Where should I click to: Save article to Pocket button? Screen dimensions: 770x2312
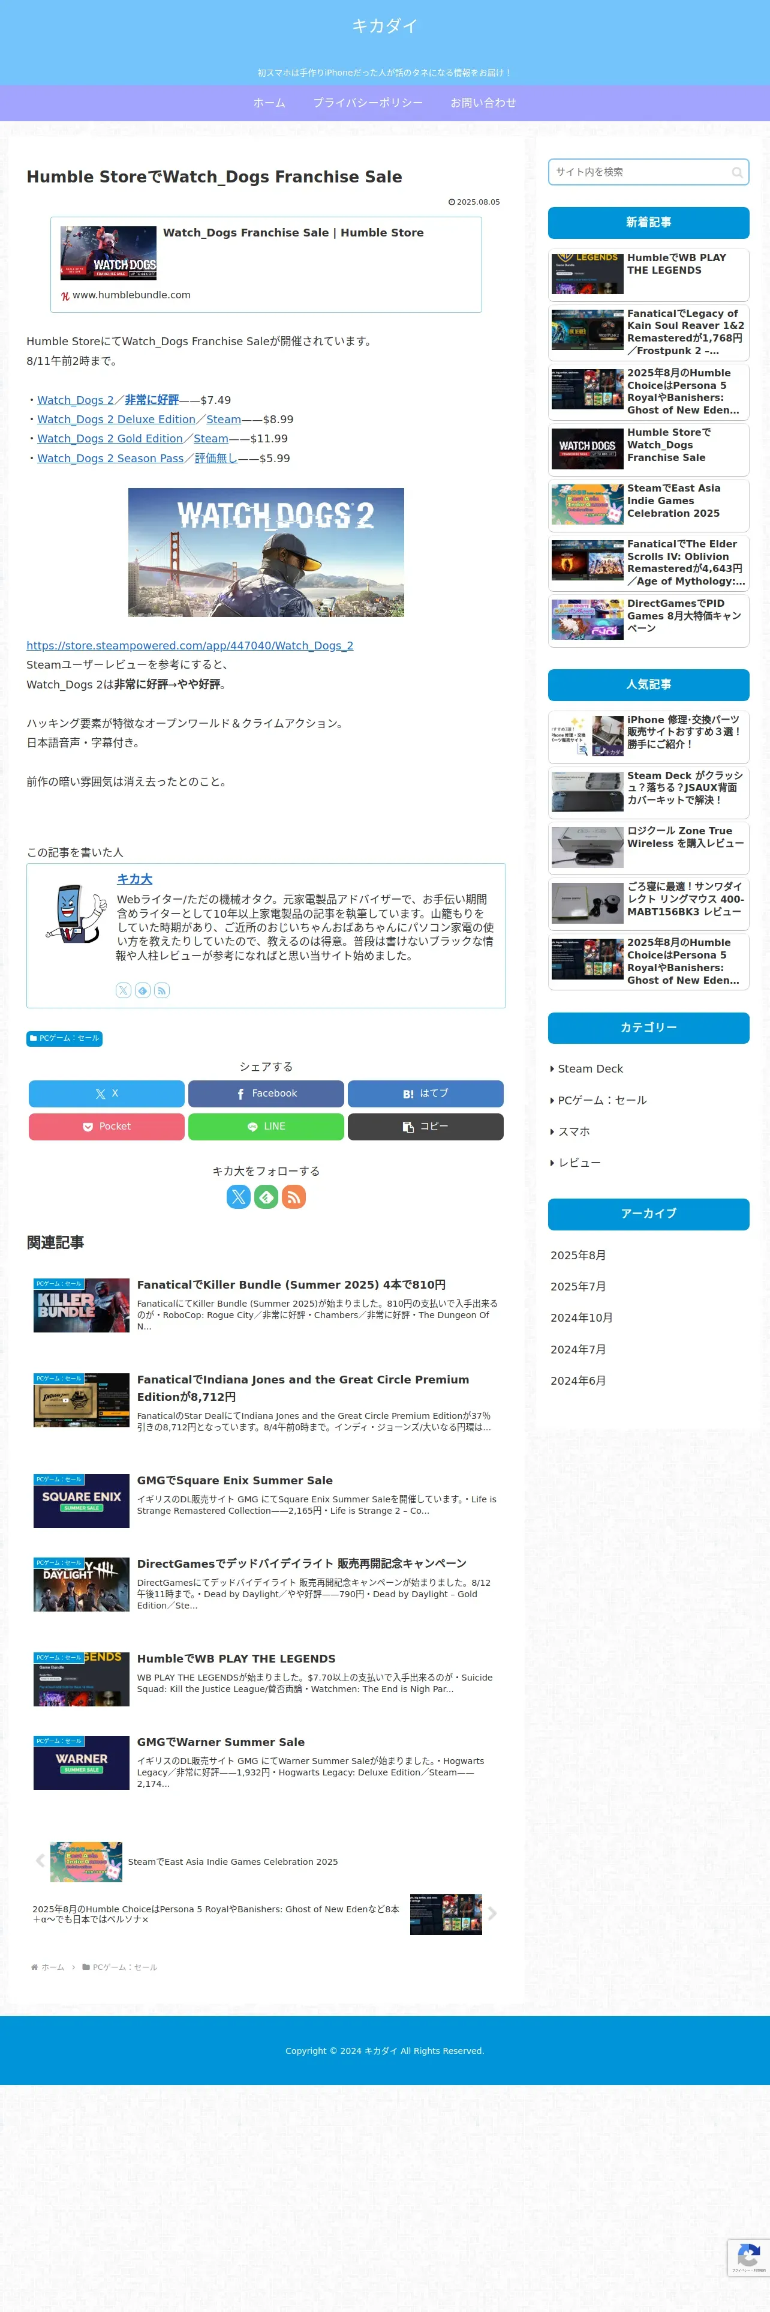(107, 1127)
